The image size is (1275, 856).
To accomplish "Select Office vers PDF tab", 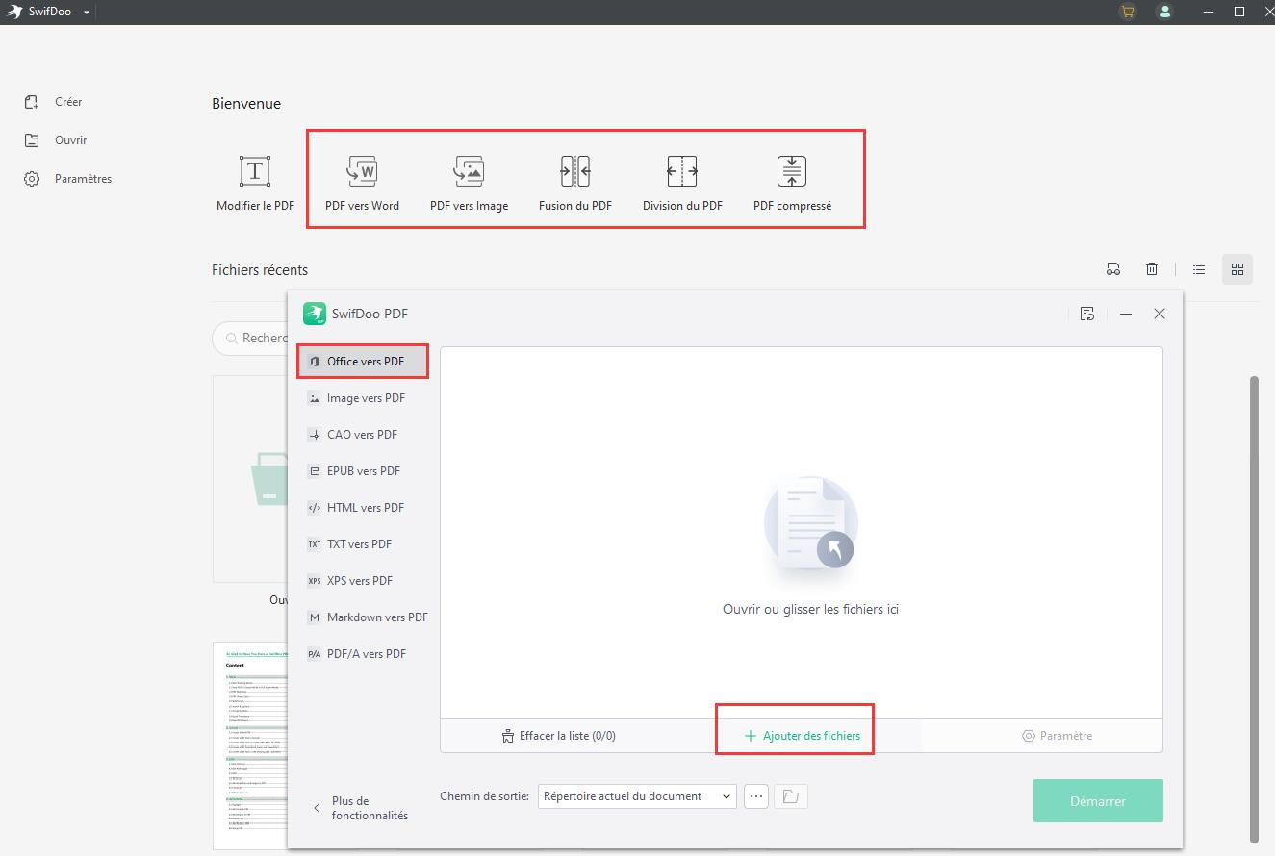I will coord(363,362).
